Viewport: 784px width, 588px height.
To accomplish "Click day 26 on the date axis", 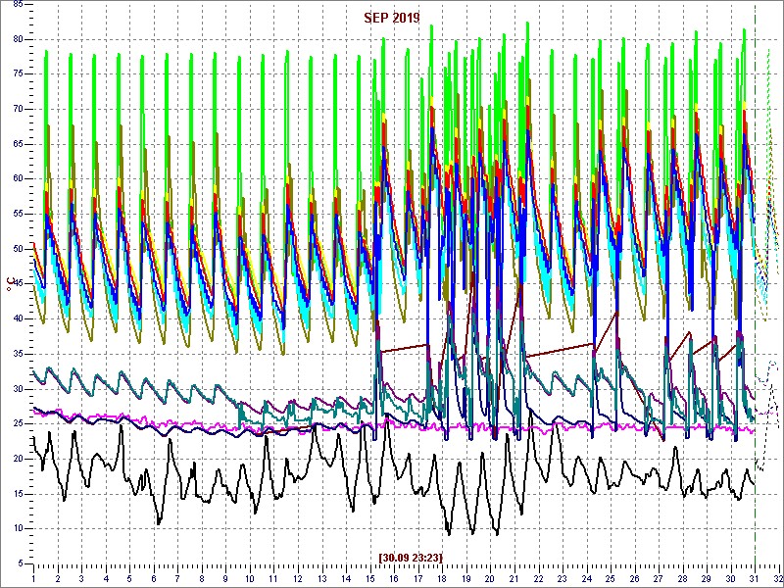I will pos(634,579).
